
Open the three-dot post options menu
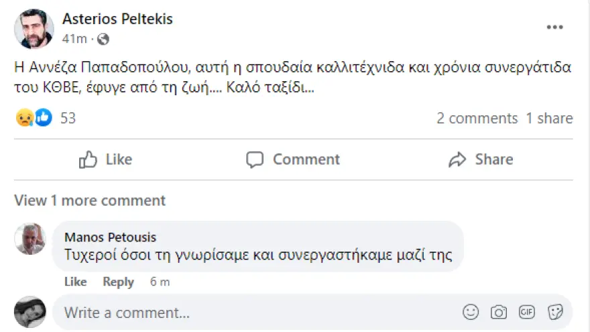tap(554, 27)
